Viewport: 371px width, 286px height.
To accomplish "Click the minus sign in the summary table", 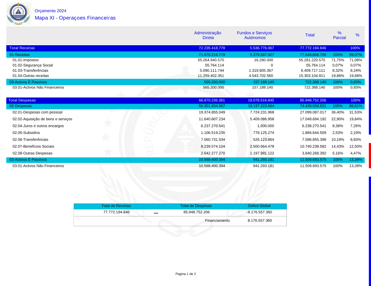I will pos(156,213).
